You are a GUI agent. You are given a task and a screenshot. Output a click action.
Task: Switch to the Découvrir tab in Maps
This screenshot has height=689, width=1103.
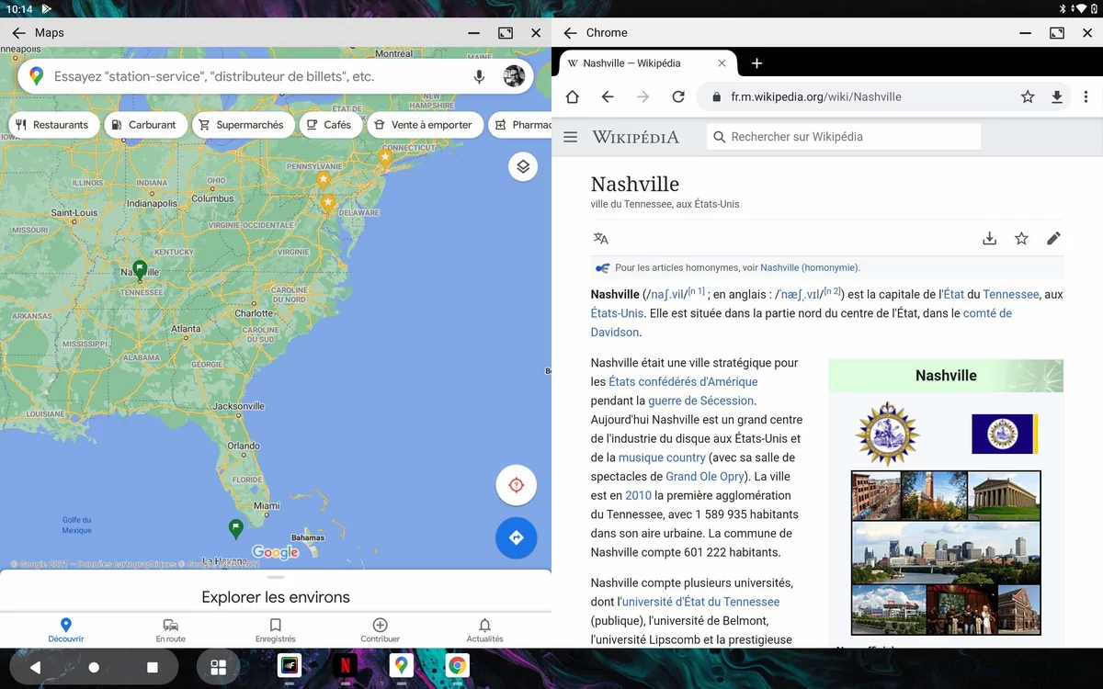(66, 631)
